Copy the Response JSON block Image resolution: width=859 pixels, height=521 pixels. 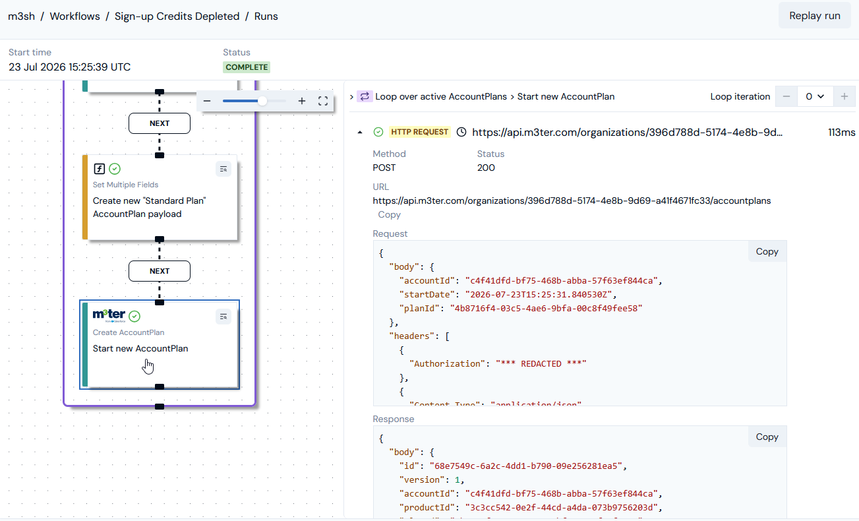(767, 437)
